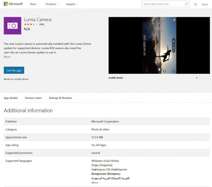This screenshot has height=187, width=212.
Task: Select the first screenshot carousel dot
Action: 197,78
